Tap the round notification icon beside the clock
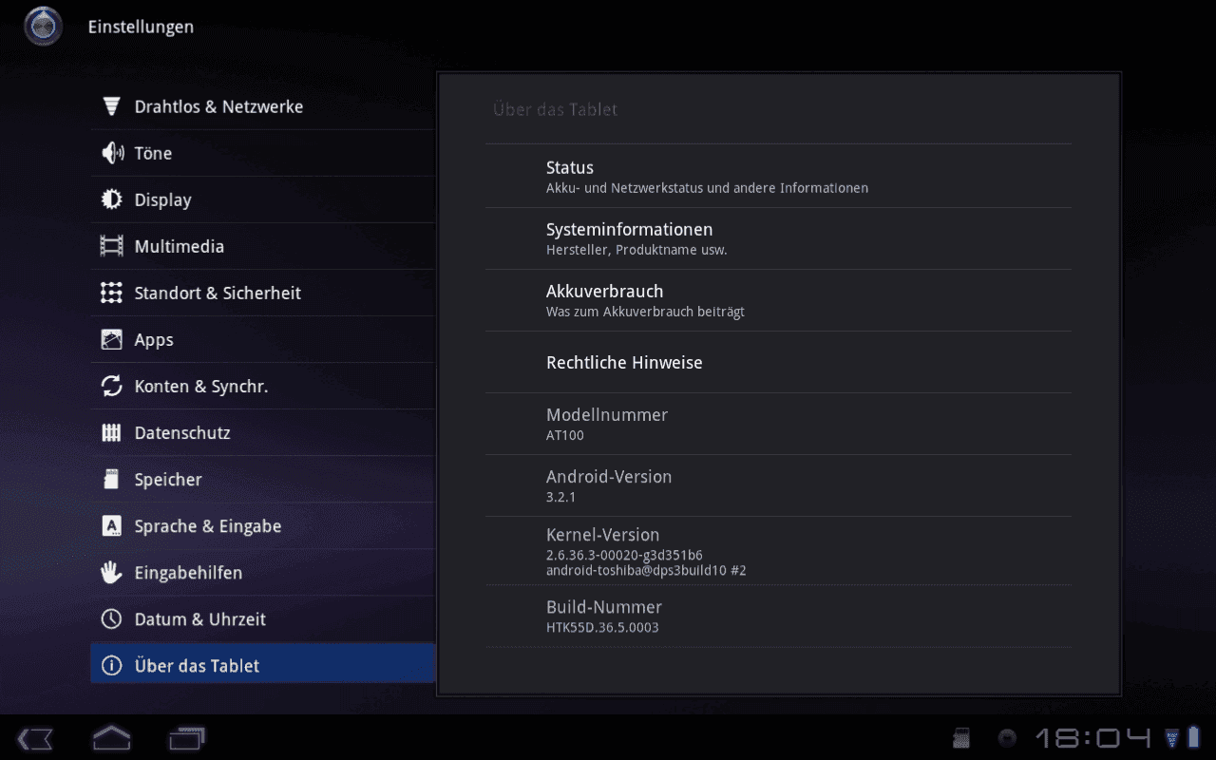 (x=1007, y=738)
